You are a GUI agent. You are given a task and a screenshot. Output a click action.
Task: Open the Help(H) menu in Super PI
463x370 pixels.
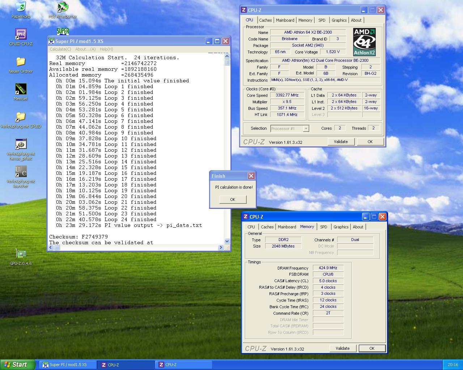click(106, 49)
